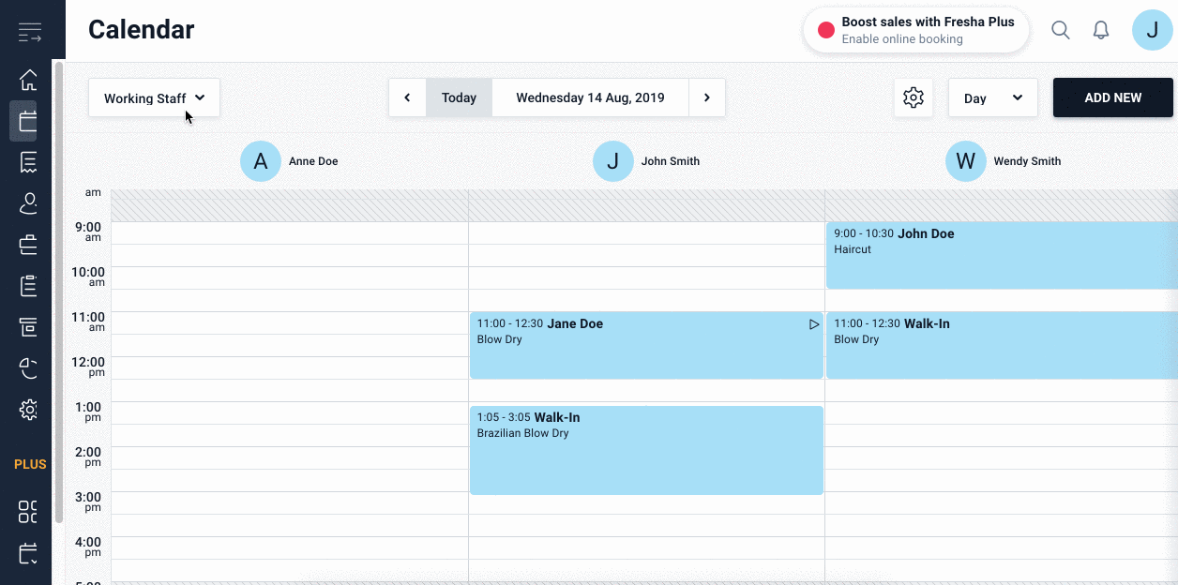Open Wendy's 11:00 Walk-In Blow Dry appointment
Viewport: 1178px width, 585px height.
click(1002, 345)
